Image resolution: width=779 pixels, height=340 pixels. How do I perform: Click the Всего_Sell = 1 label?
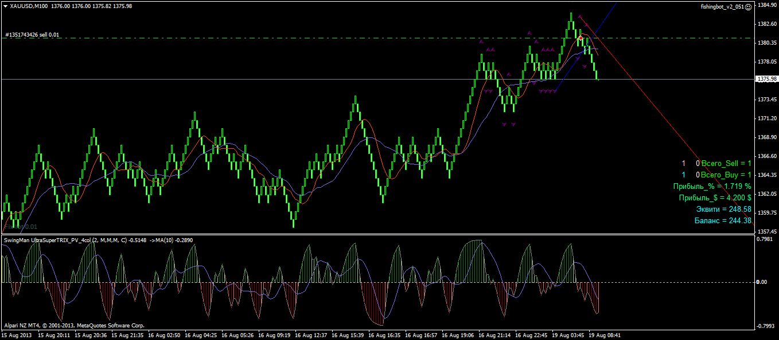[726, 164]
